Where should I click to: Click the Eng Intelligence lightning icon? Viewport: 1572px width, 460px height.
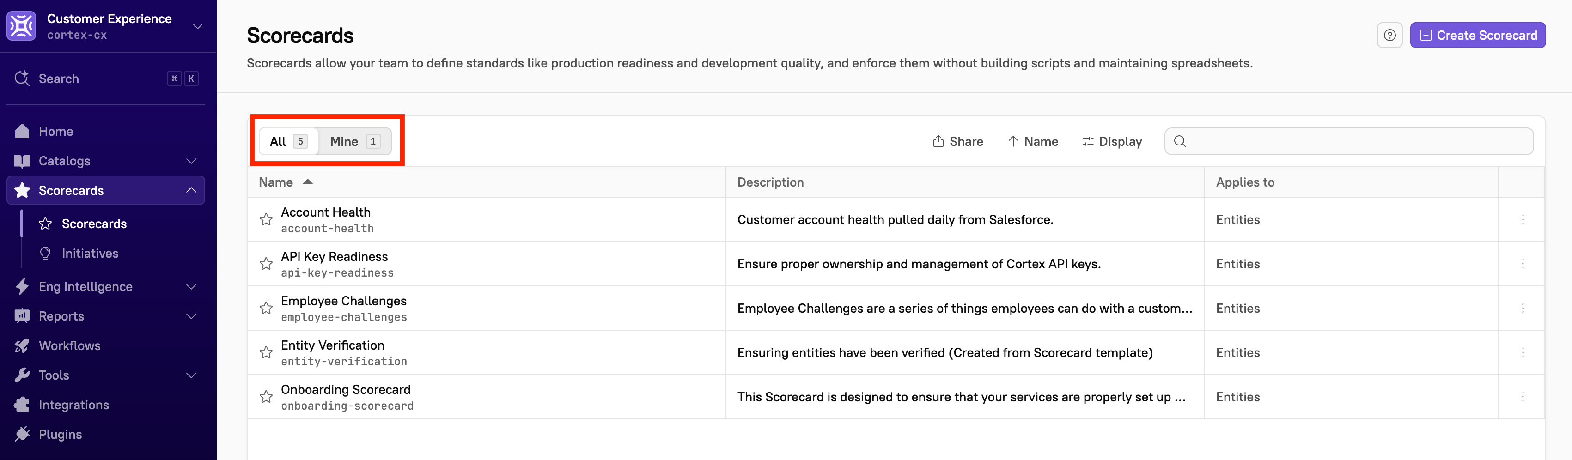click(x=22, y=287)
